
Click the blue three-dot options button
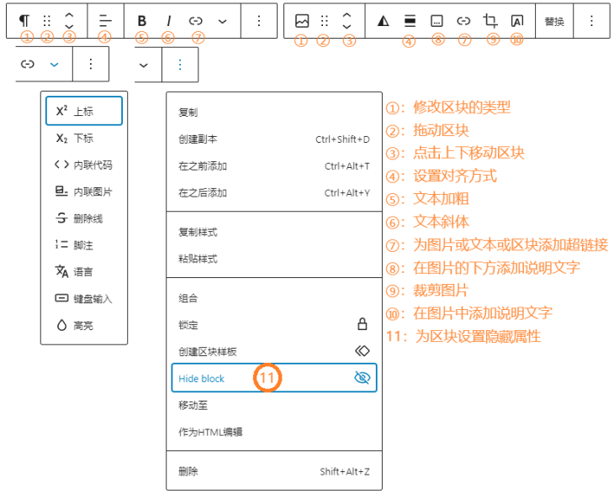coord(180,65)
